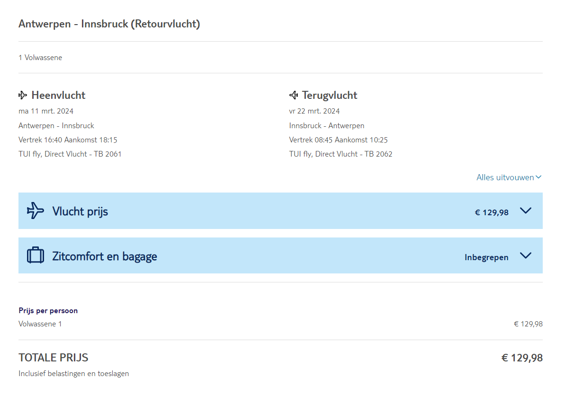The width and height of the screenshot is (565, 395).
Task: Click the TOTALE PRIJS heading
Action: pos(54,358)
